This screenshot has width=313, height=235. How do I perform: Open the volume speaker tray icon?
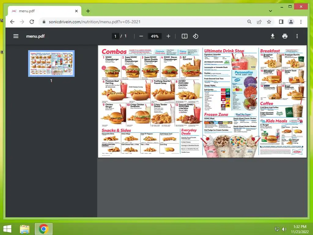[x=284, y=229]
